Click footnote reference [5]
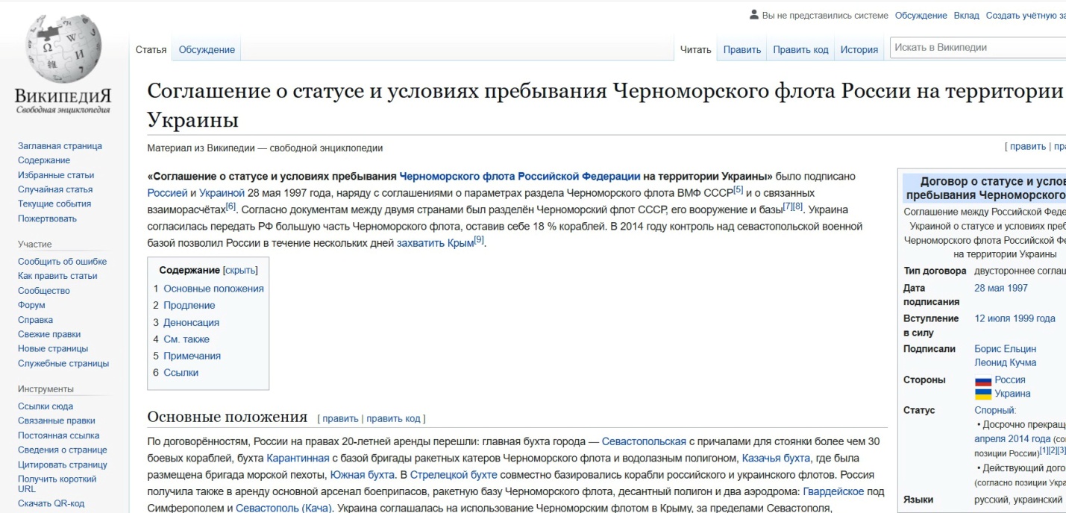This screenshot has width=1066, height=513. pos(739,189)
